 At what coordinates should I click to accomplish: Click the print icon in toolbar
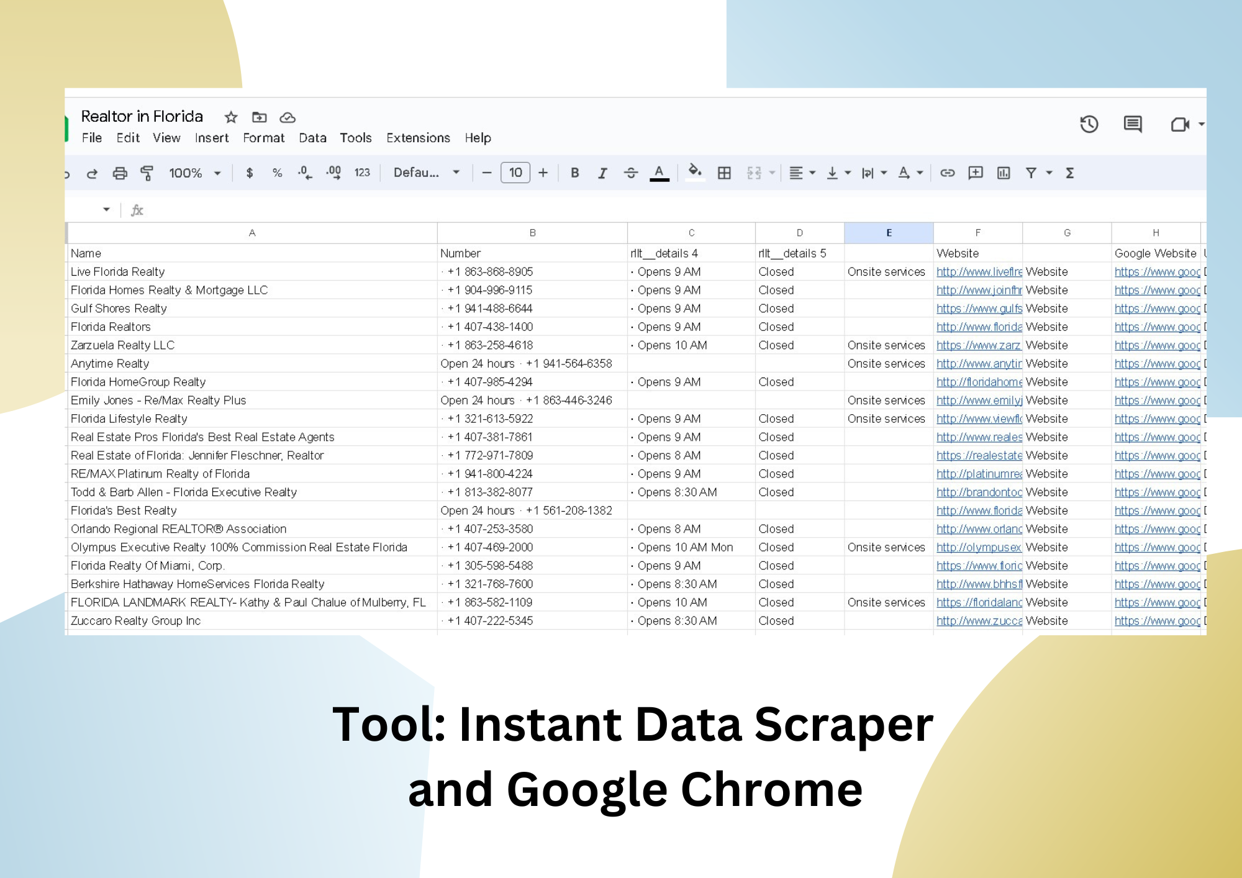point(120,173)
